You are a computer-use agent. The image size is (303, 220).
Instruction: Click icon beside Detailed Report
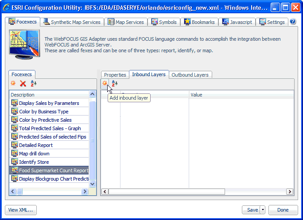[15, 145]
